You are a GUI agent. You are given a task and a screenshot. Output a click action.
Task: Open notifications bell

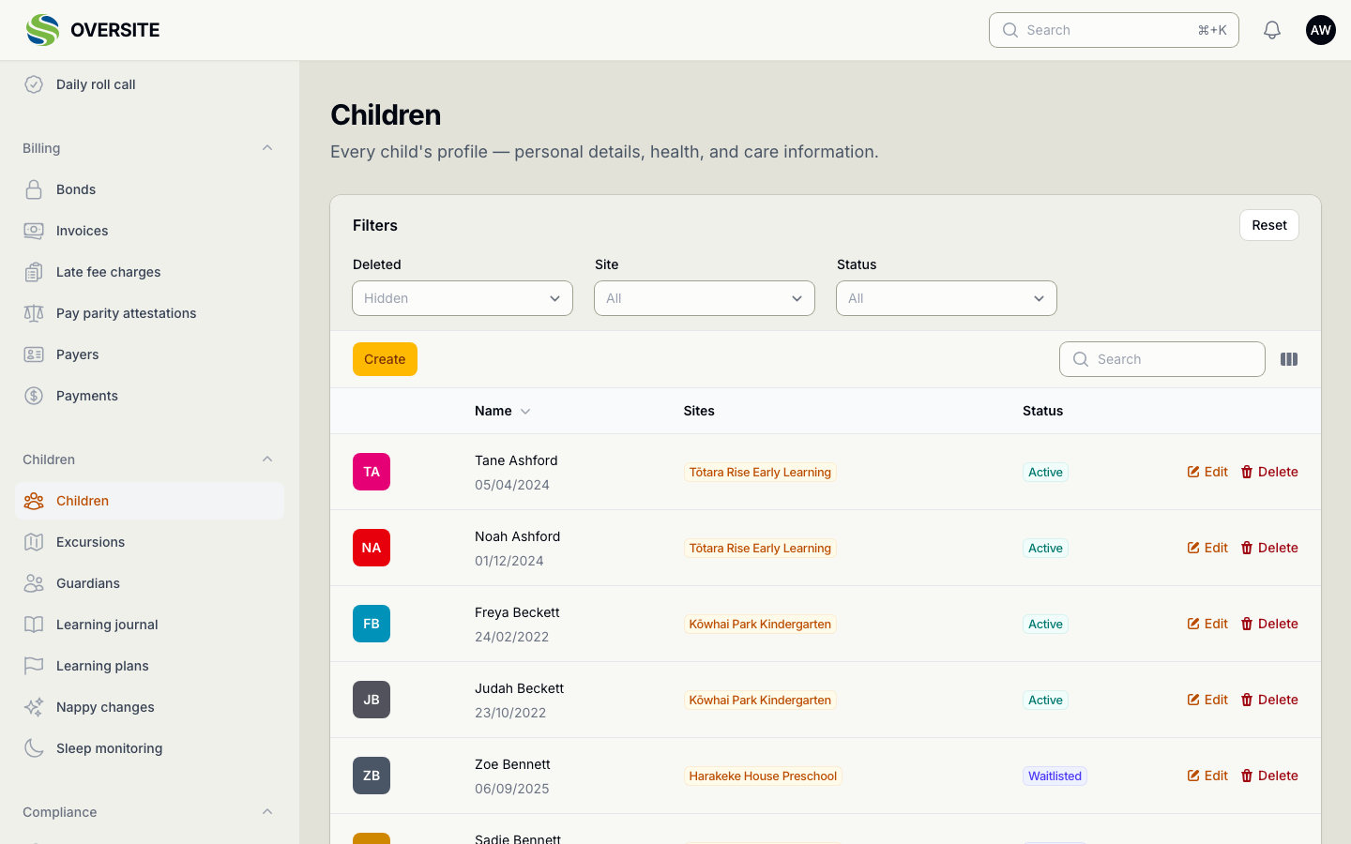[1272, 30]
